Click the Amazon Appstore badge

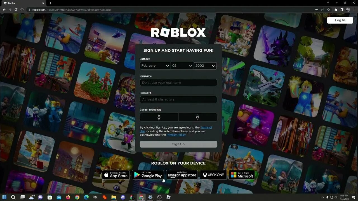click(x=182, y=175)
